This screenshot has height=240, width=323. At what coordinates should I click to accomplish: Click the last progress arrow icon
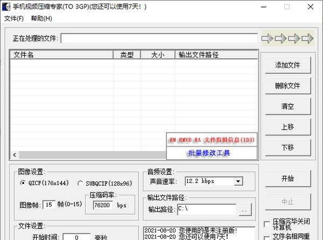pos(307,38)
